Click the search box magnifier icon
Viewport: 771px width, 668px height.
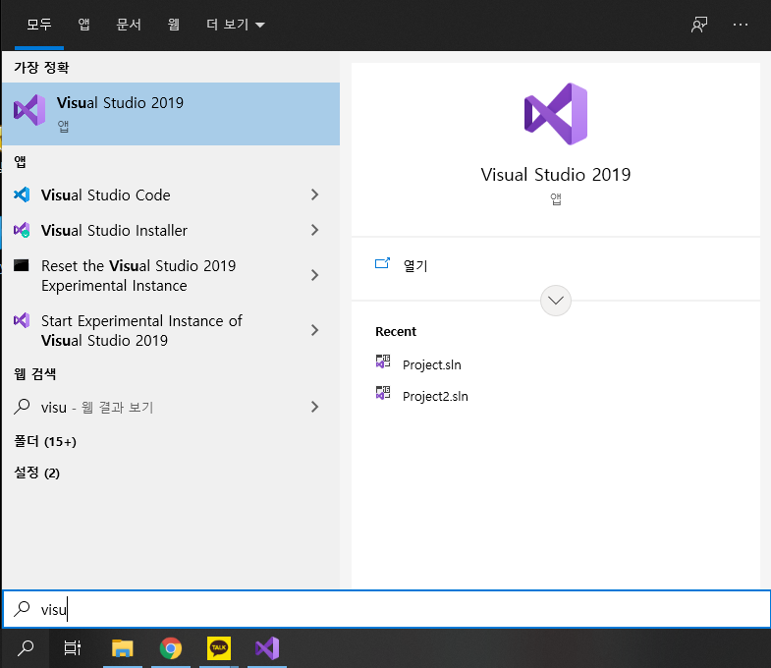click(x=23, y=609)
